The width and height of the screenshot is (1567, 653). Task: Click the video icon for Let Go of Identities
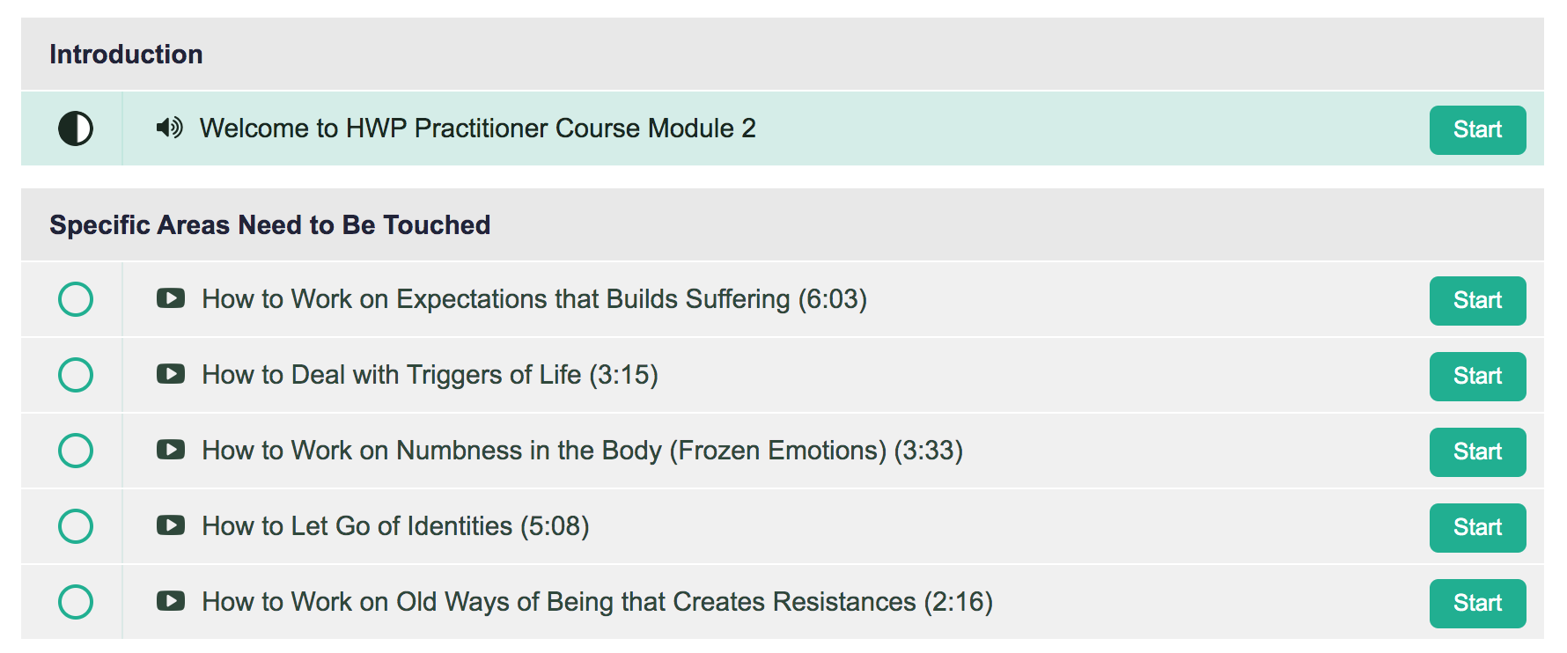point(171,525)
